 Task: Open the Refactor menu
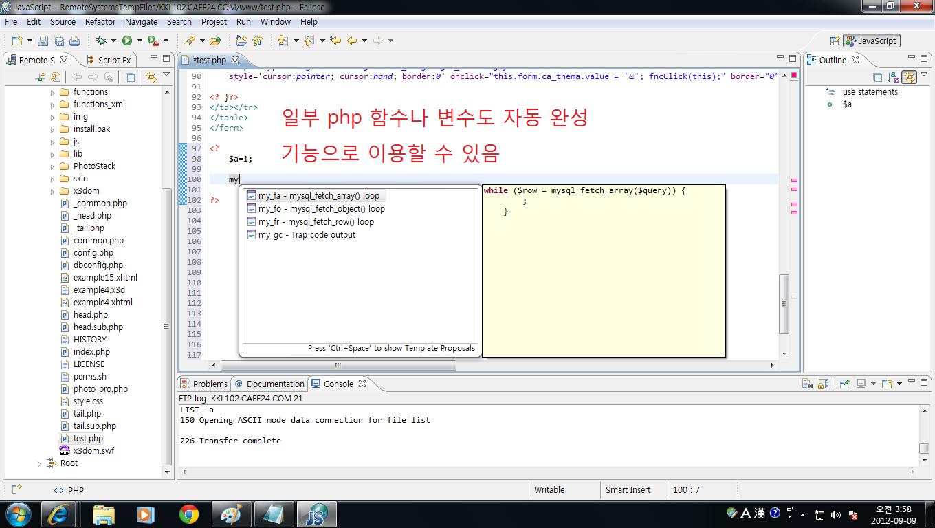tap(100, 21)
